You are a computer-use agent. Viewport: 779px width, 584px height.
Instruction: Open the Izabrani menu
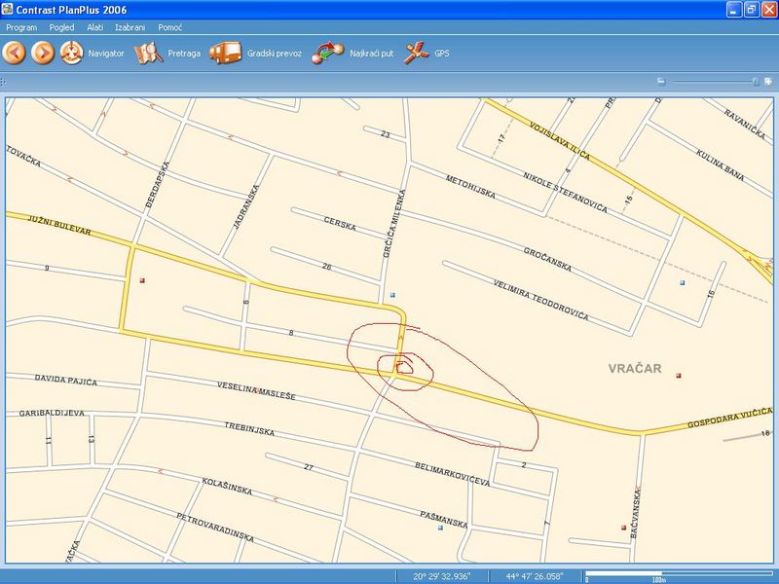pos(130,27)
